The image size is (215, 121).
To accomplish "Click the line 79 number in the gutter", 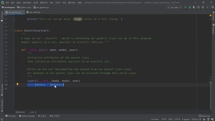I will tap(6, 85).
